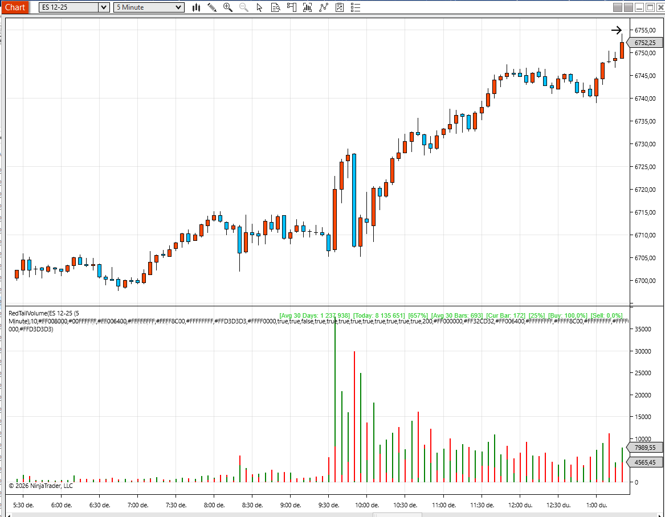Click the RedTailVolume indicator label

[34, 312]
